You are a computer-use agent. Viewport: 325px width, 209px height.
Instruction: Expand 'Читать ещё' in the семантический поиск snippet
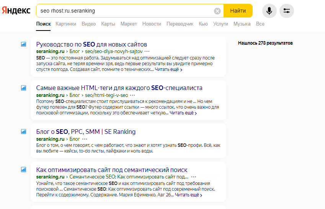(x=189, y=195)
